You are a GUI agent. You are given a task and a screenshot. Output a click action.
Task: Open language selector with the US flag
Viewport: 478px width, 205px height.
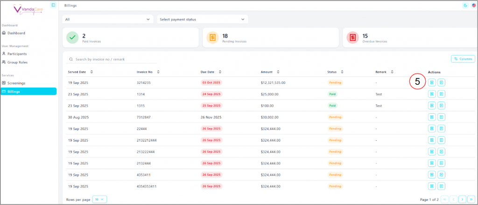(473, 6)
